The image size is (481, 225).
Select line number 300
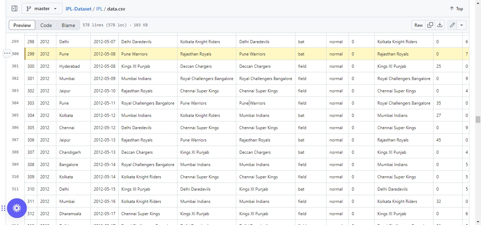15,54
